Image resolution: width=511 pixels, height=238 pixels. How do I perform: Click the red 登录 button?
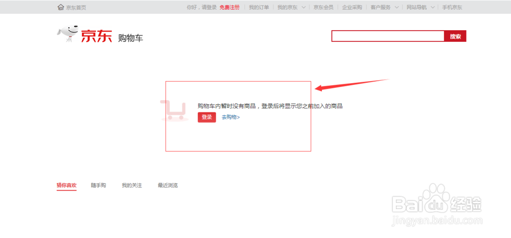(x=206, y=117)
